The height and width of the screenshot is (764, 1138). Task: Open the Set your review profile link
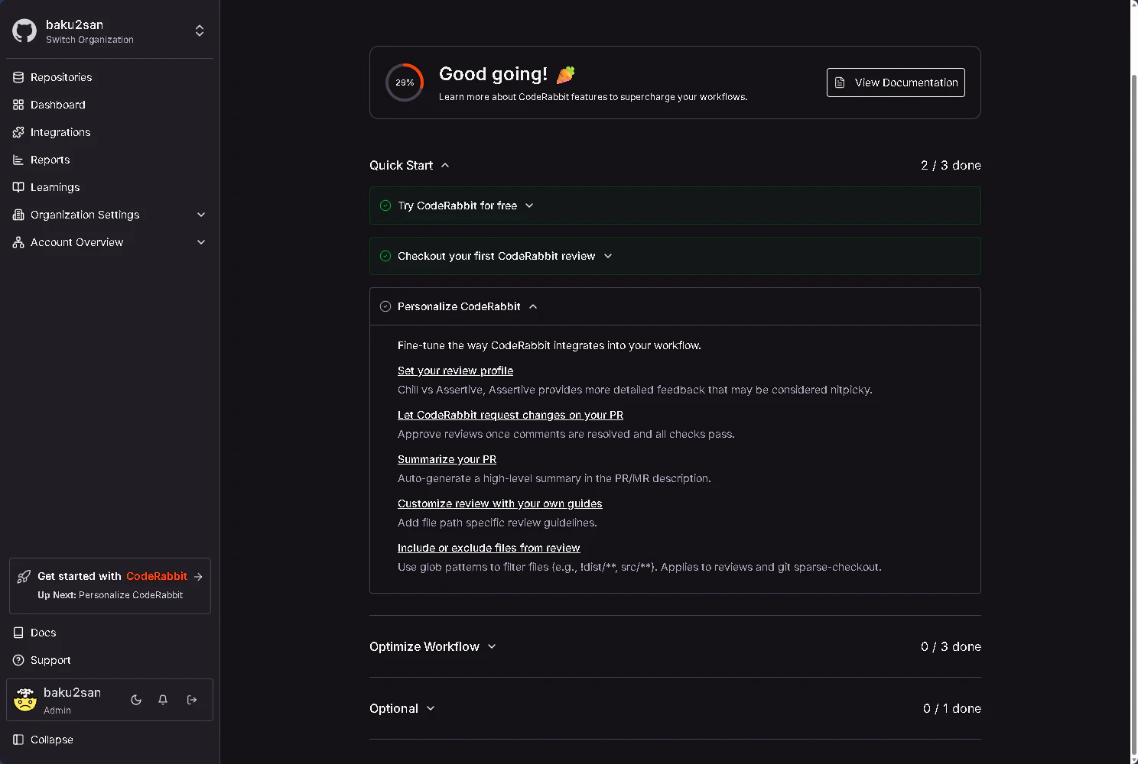pos(455,371)
